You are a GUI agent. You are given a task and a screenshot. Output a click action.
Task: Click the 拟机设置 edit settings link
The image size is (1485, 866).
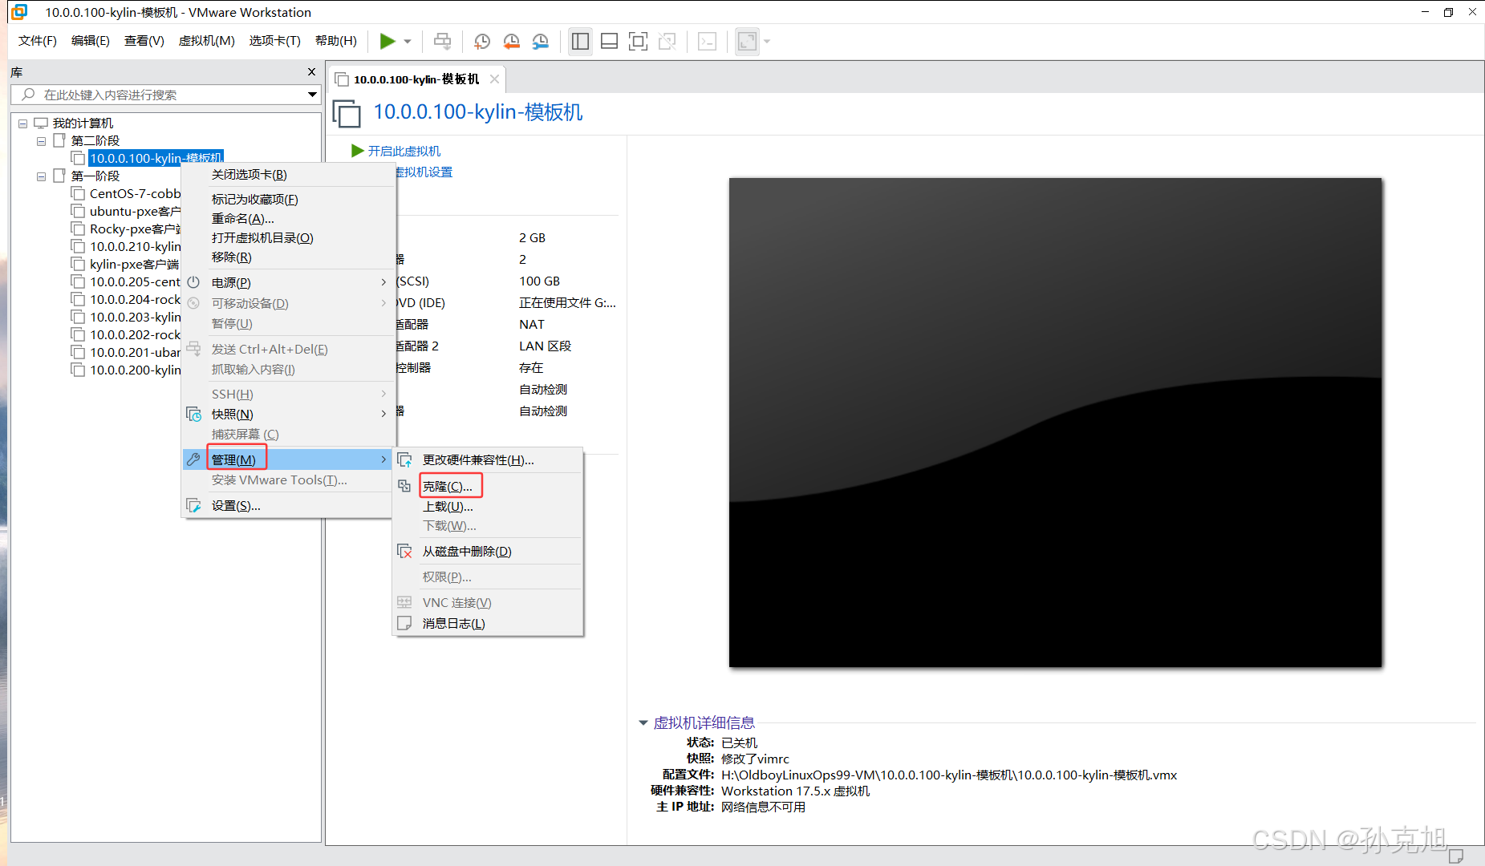click(x=424, y=172)
